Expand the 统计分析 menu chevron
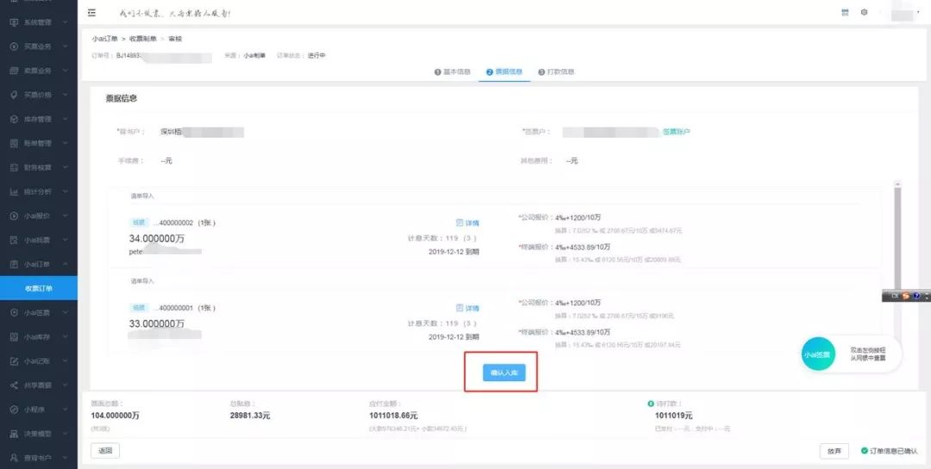This screenshot has height=469, width=931. coord(65,192)
